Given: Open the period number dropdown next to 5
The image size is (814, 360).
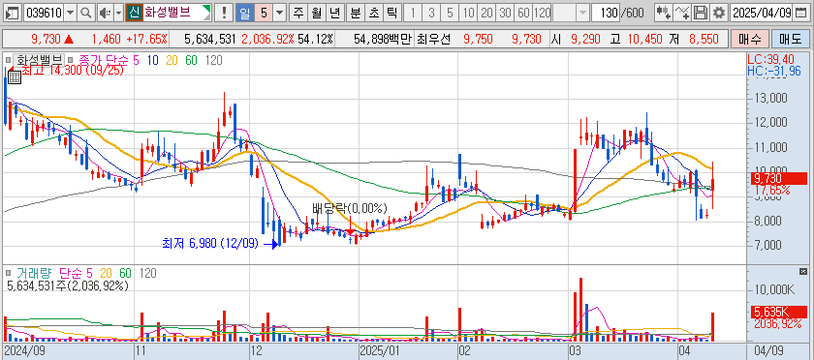Looking at the screenshot, I should [280, 13].
